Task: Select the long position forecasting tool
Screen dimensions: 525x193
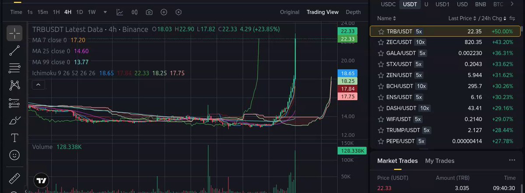Action: tap(14, 103)
